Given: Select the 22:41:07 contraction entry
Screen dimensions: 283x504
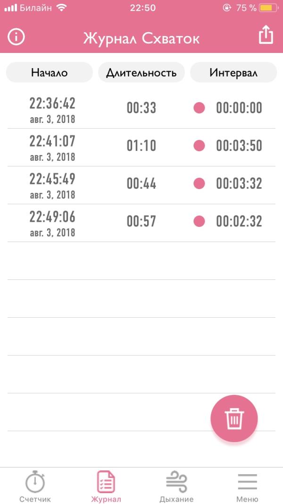Looking at the screenshot, I should pyautogui.click(x=141, y=147).
